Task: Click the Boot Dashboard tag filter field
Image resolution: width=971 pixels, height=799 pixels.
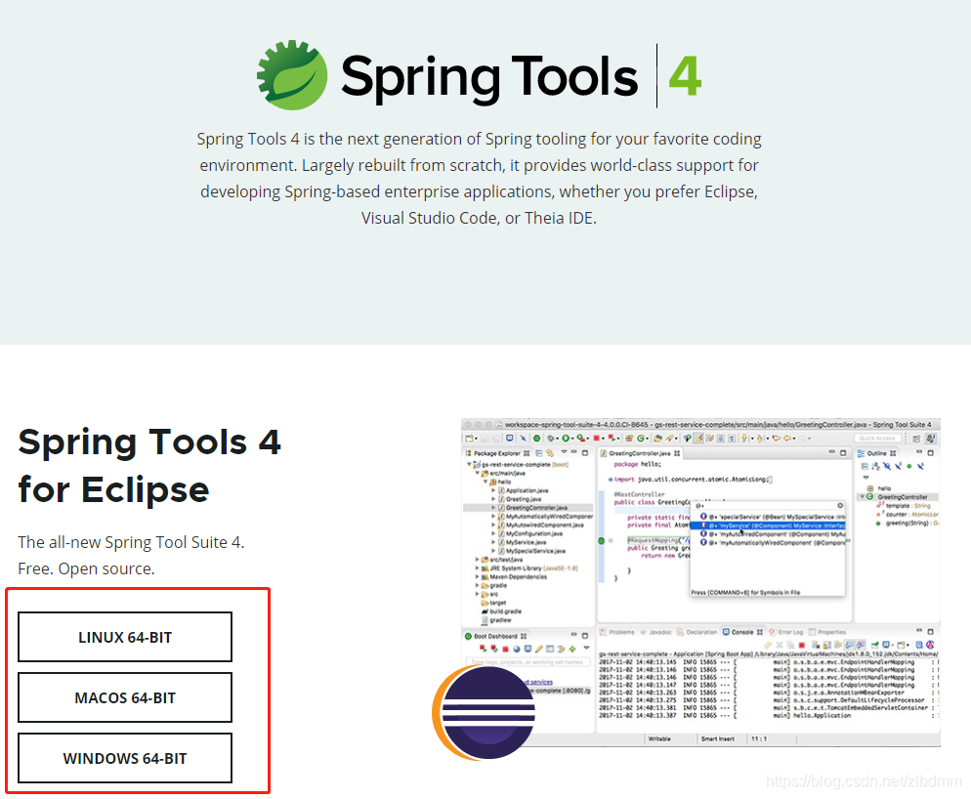Action: pos(528,662)
